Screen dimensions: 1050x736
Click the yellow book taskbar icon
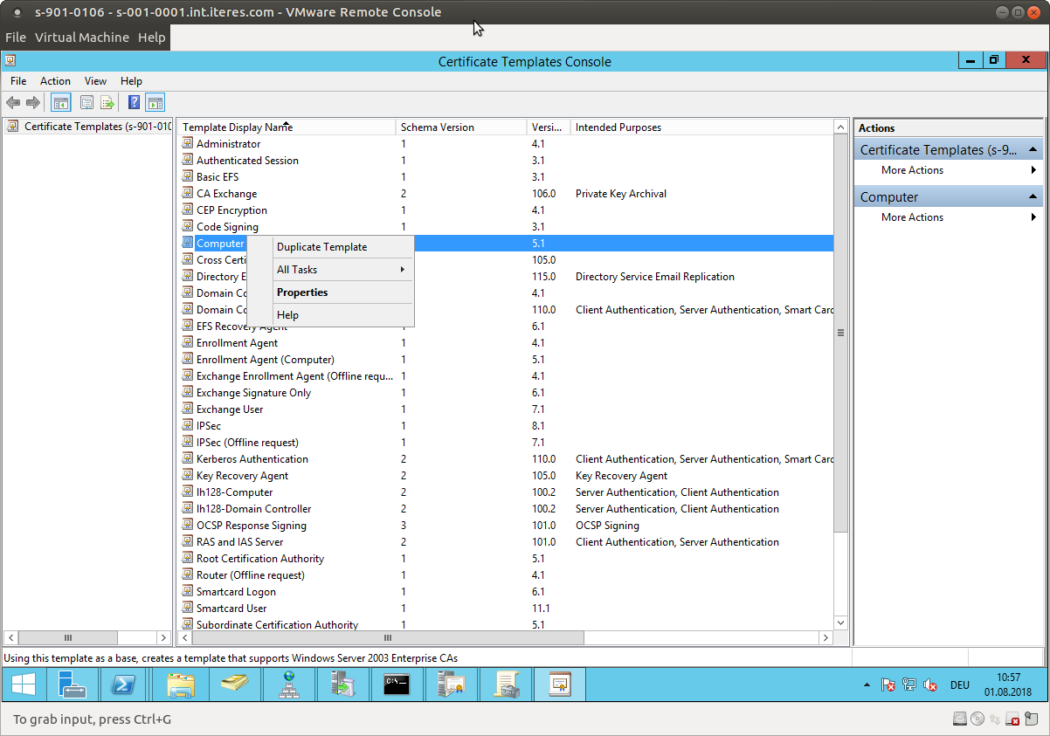(235, 685)
